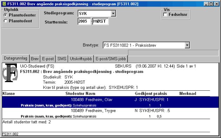Open the E-post tab
The width and height of the screenshot is (221, 138).
pyautogui.click(x=48, y=58)
